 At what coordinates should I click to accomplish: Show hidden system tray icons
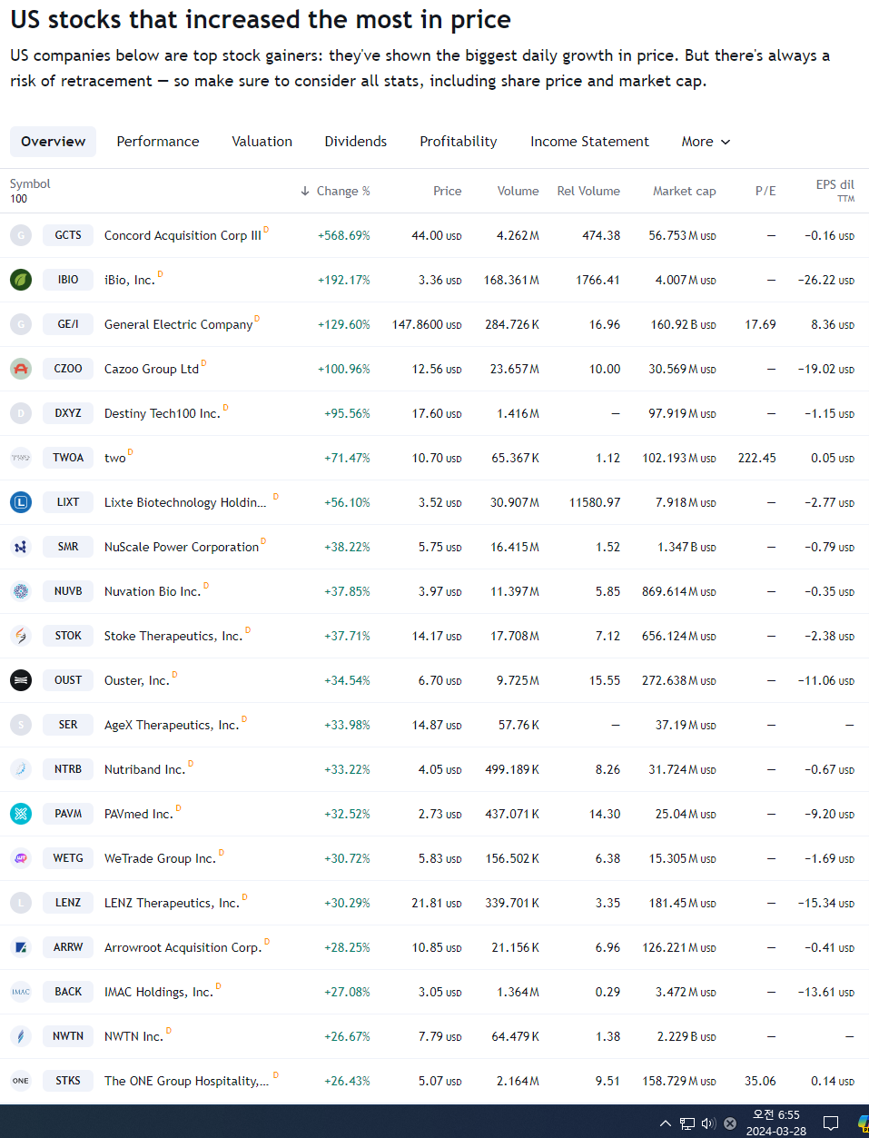(666, 1123)
